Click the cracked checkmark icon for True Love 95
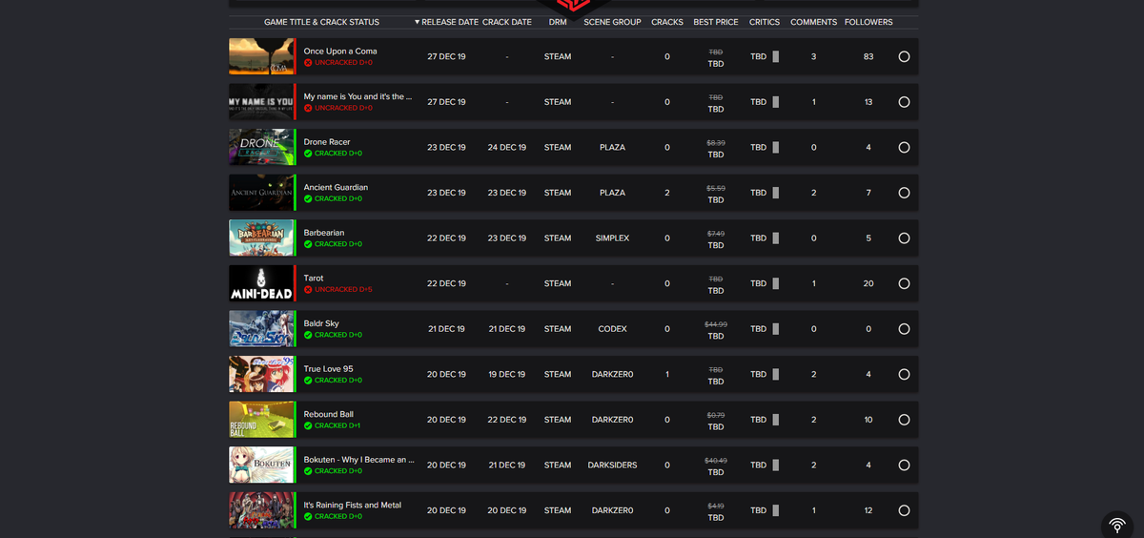 pyautogui.click(x=308, y=380)
